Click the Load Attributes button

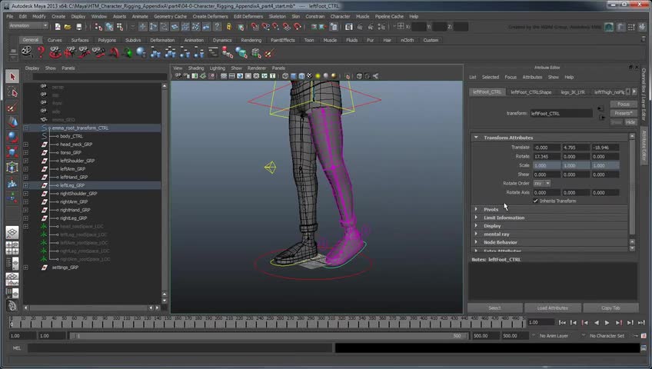click(551, 307)
